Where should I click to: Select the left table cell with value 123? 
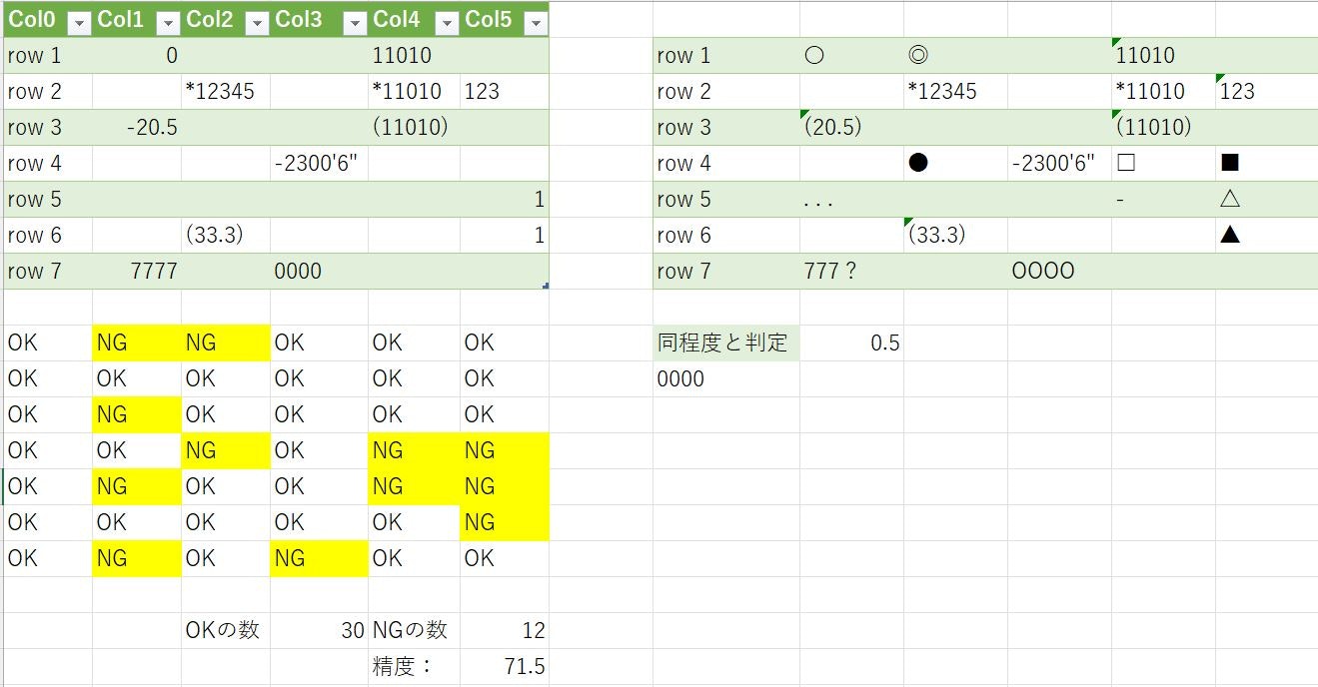coord(505,91)
